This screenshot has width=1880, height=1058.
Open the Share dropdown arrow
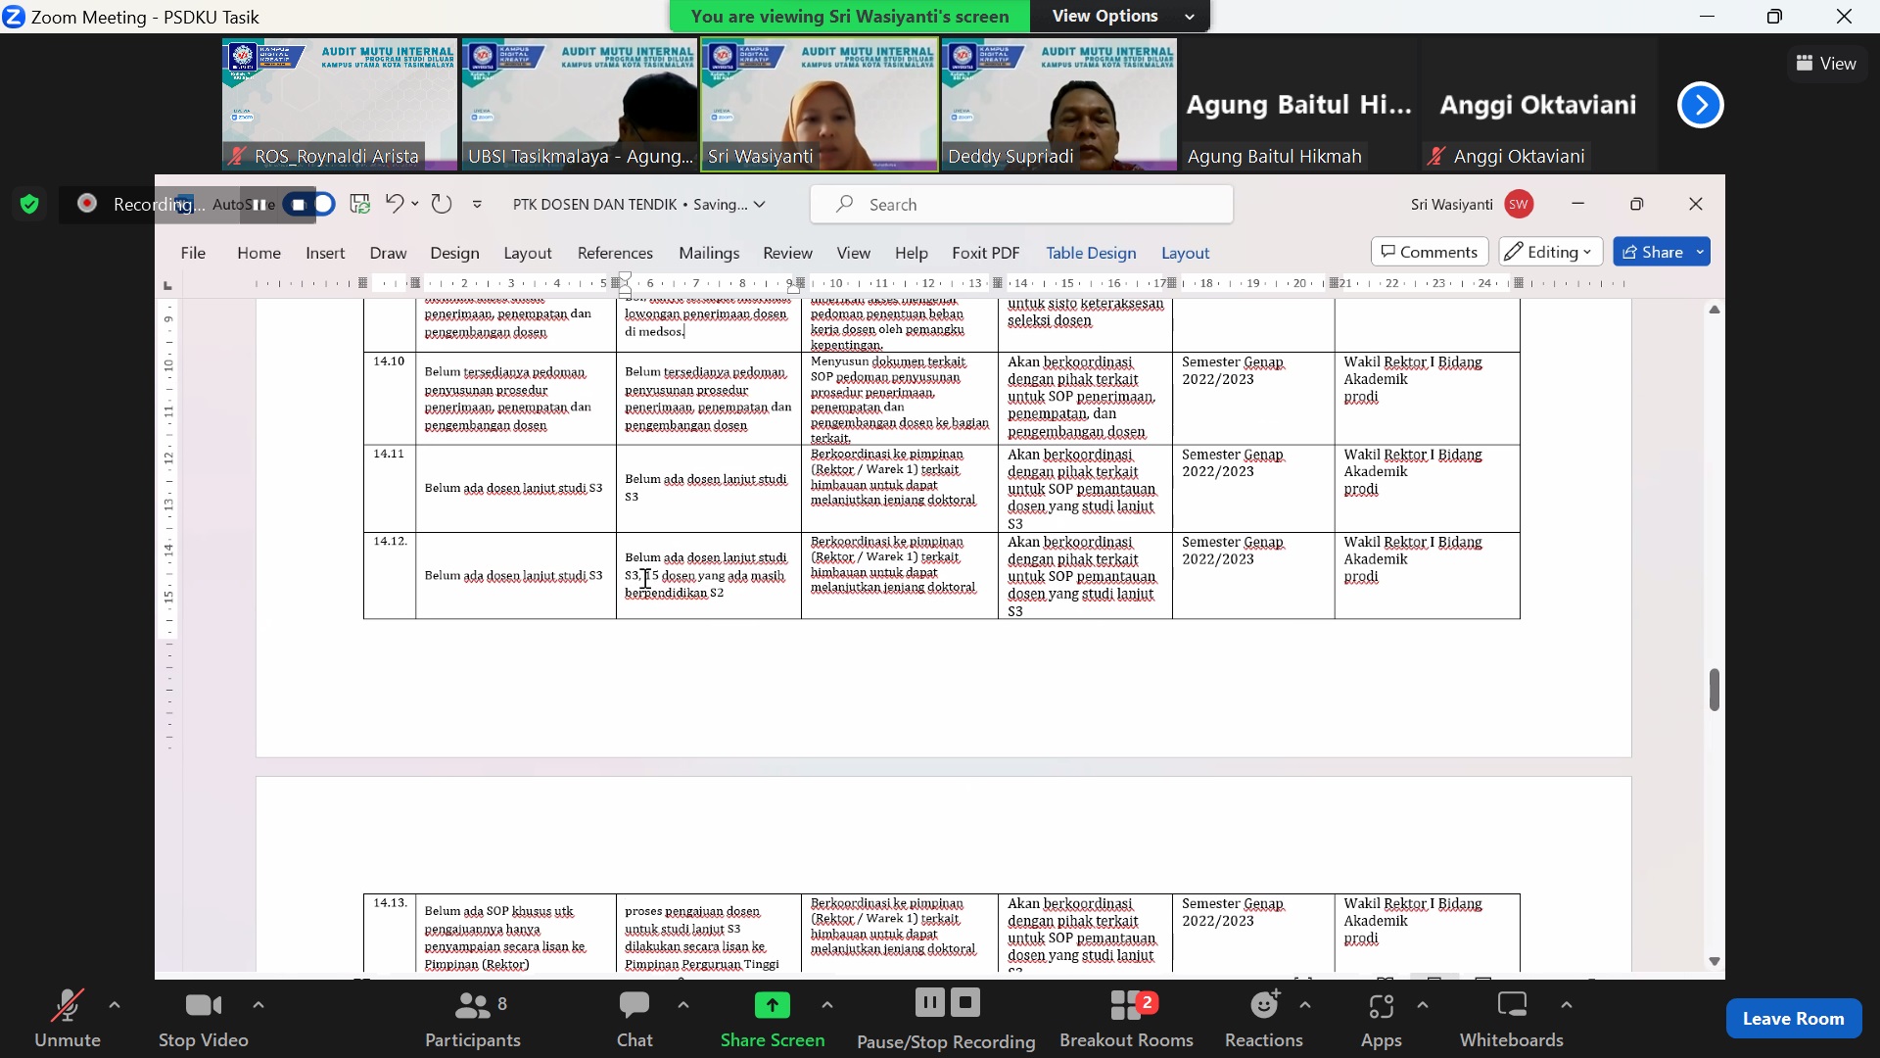click(1701, 252)
